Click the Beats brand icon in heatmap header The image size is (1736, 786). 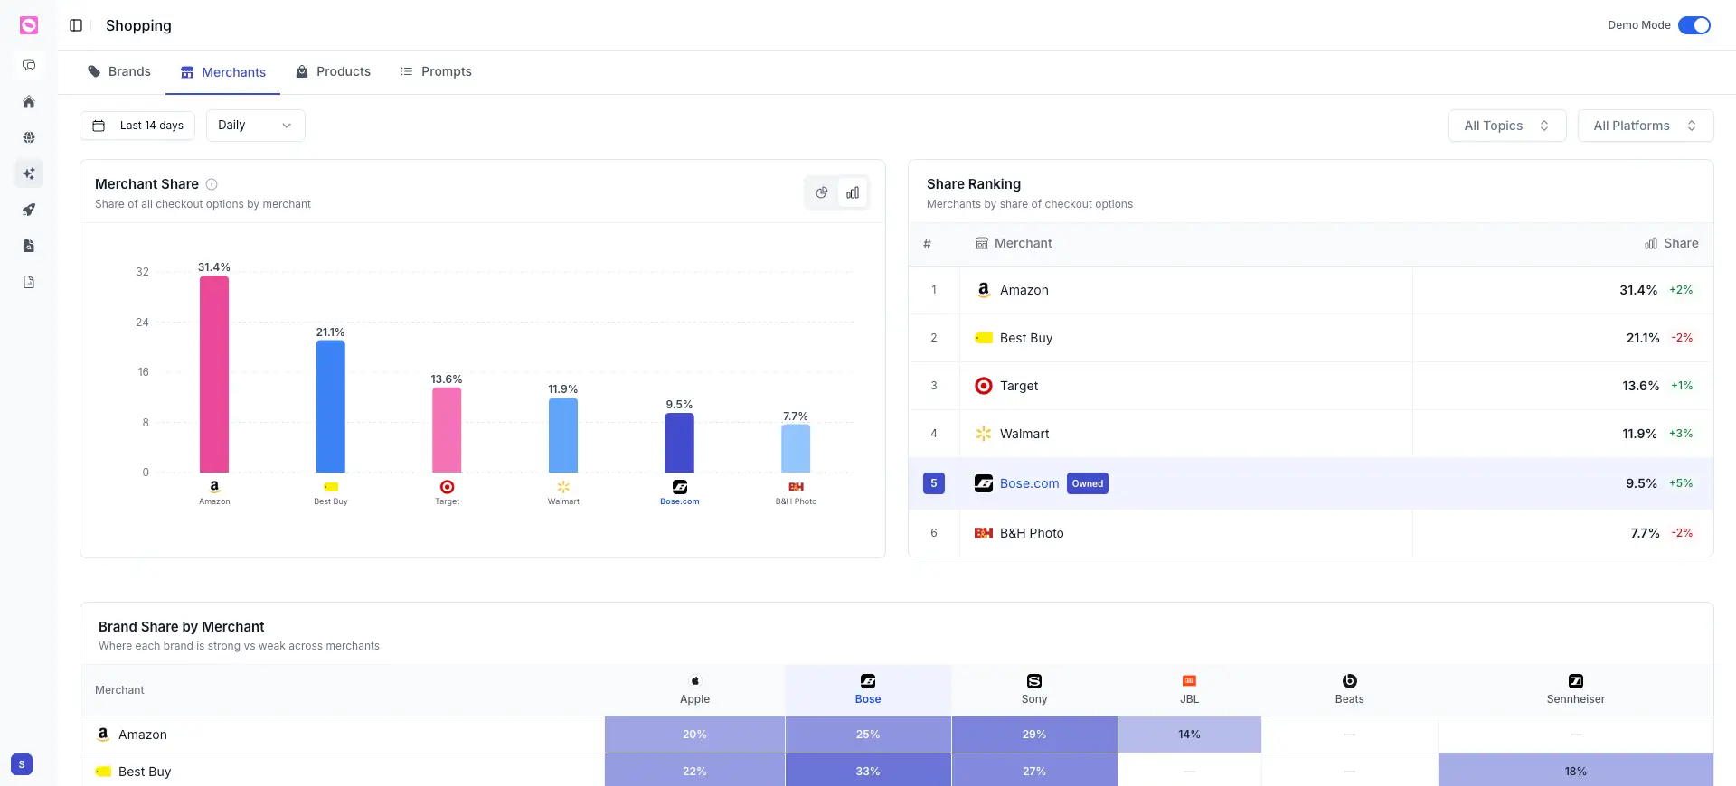(x=1349, y=681)
